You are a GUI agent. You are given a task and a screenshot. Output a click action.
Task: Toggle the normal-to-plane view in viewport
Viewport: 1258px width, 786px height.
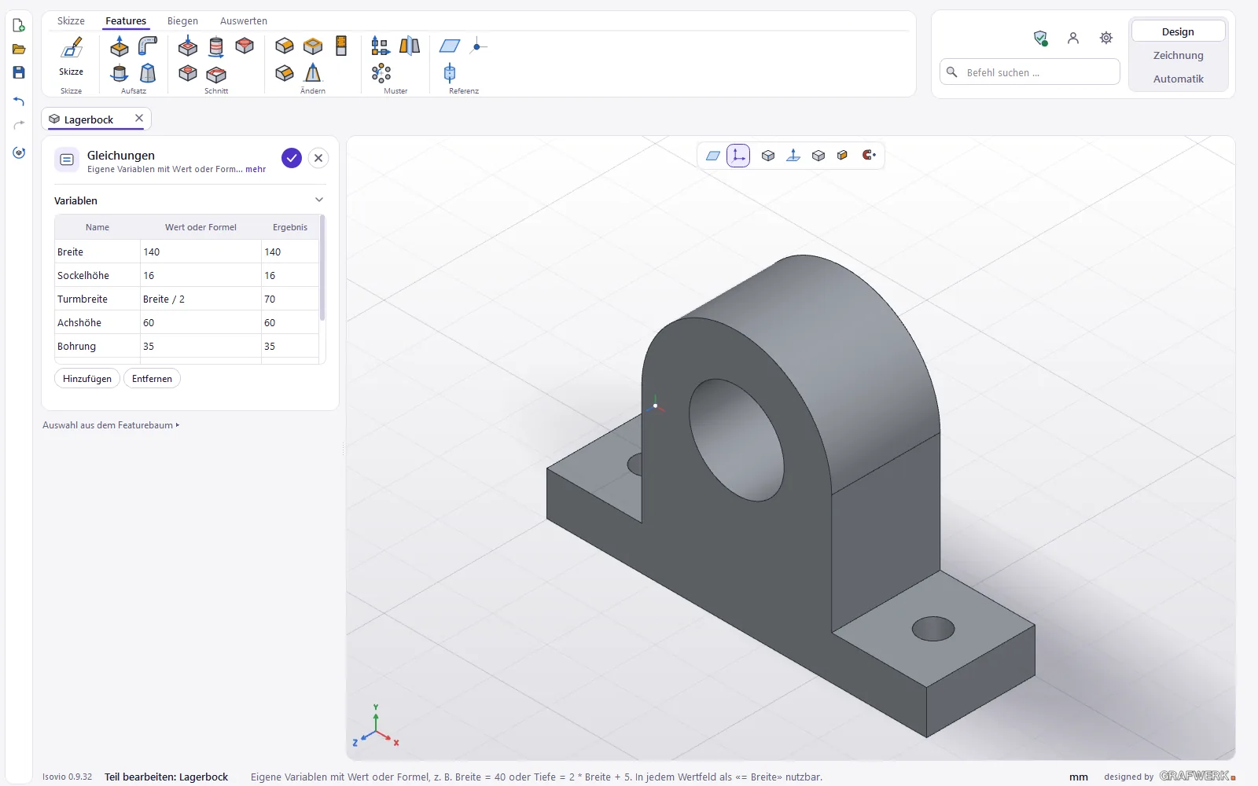(x=793, y=156)
